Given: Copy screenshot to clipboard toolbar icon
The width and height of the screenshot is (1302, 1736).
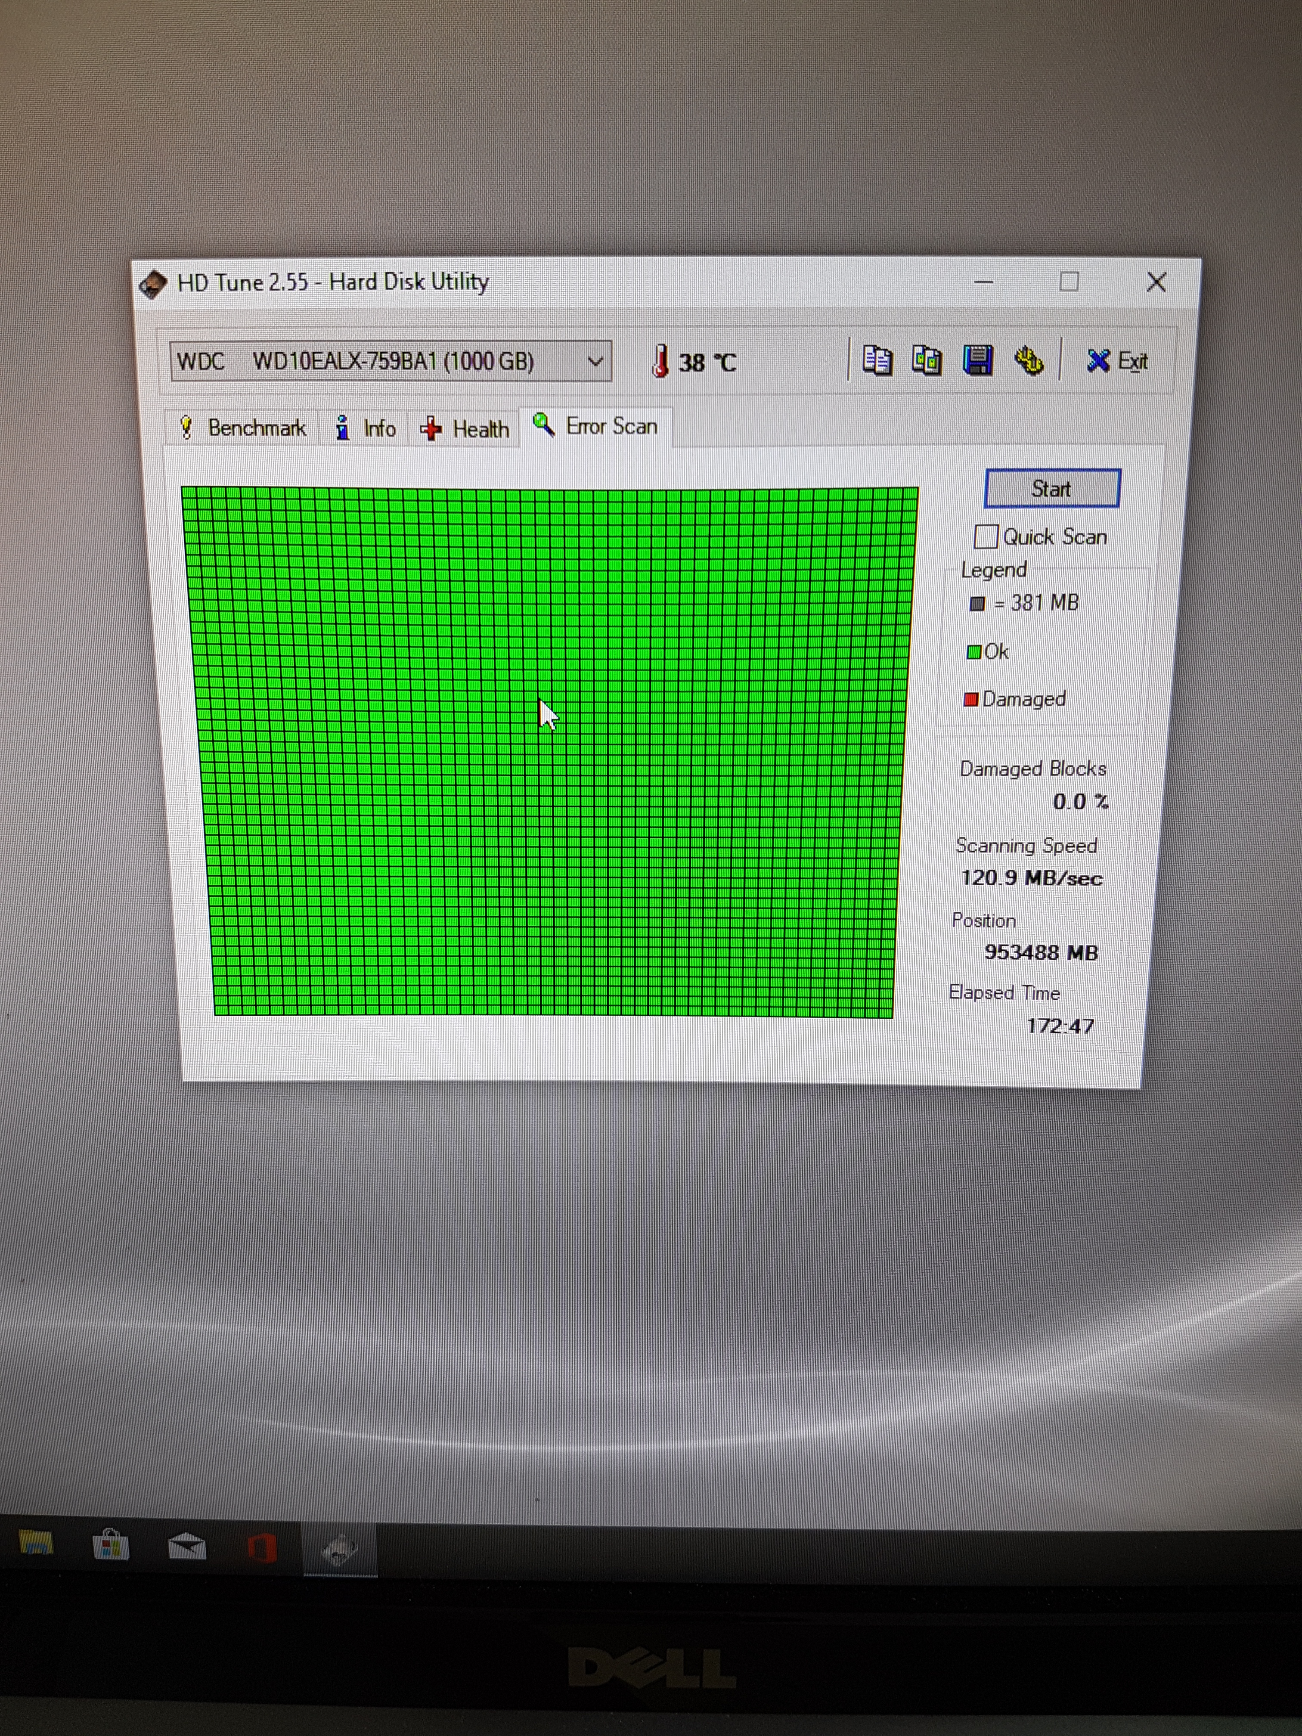Looking at the screenshot, I should 927,360.
